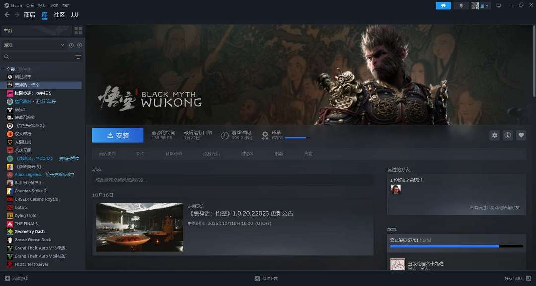
Task: Open friends and chat icon bottom right
Action: [529, 278]
